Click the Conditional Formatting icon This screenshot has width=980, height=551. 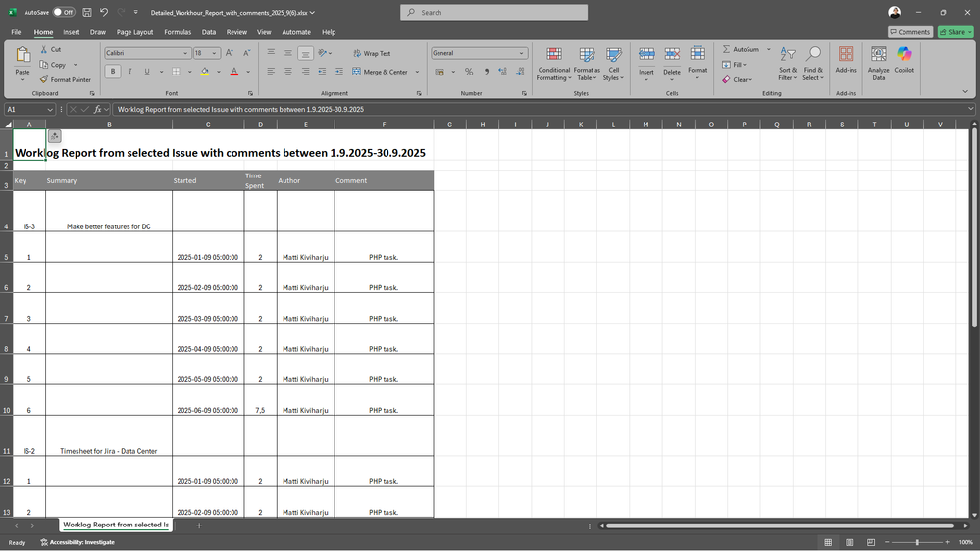click(x=553, y=55)
